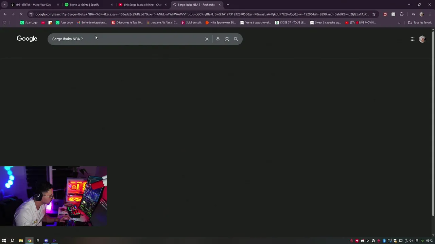Stop loading the current page
This screenshot has height=244, width=435.
21,14
